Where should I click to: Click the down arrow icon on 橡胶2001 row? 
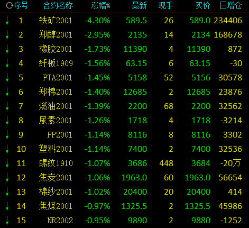[x=7, y=49]
